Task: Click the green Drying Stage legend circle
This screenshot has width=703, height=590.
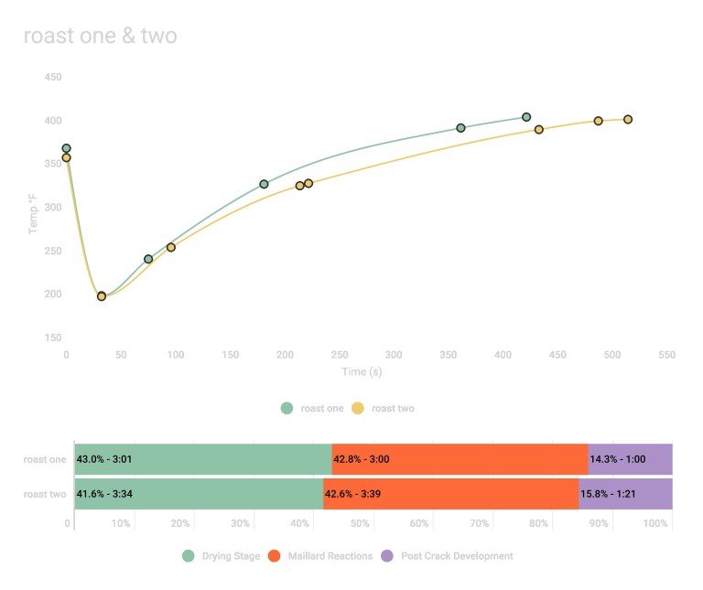Action: (x=189, y=555)
